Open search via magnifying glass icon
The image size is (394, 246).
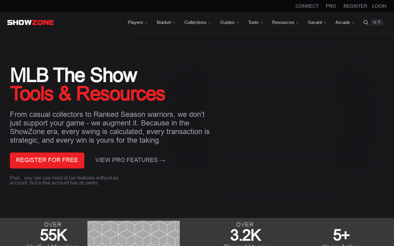[x=366, y=22]
